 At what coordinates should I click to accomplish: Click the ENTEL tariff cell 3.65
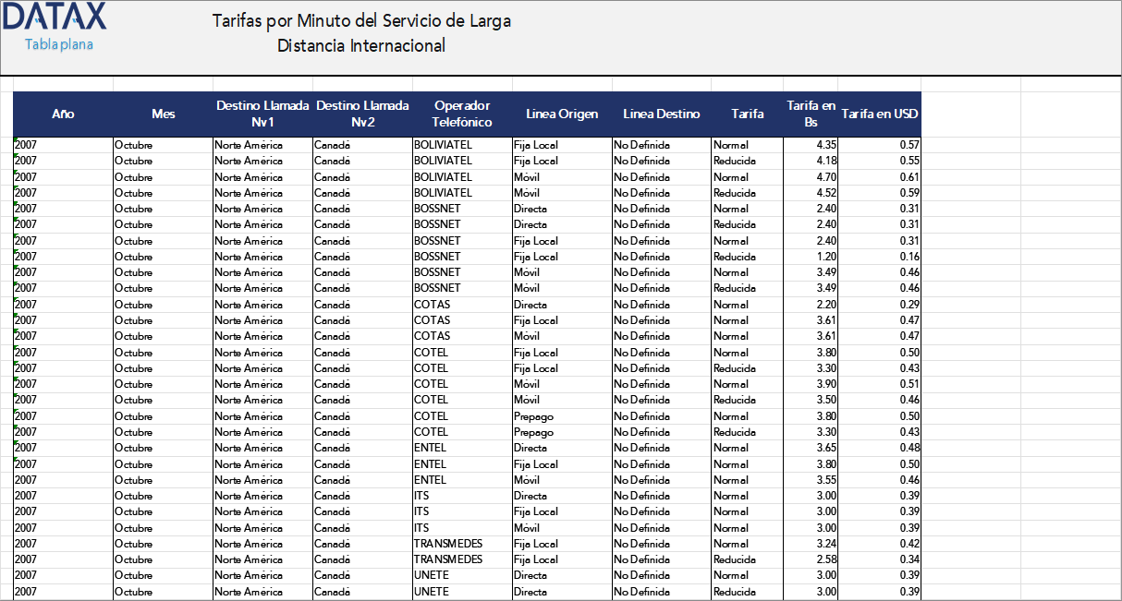click(811, 448)
